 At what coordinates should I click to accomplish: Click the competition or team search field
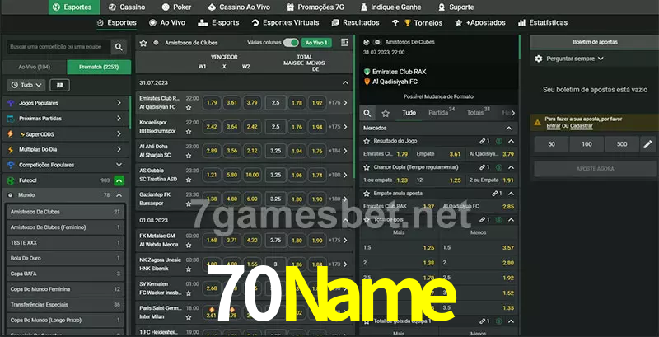pyautogui.click(x=56, y=48)
